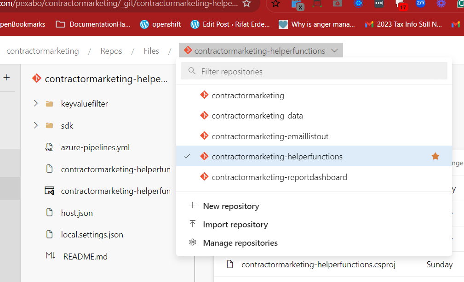Viewport: 464px width, 282px height.
Task: Click the Sunday date in the .csproj row
Action: (x=439, y=264)
